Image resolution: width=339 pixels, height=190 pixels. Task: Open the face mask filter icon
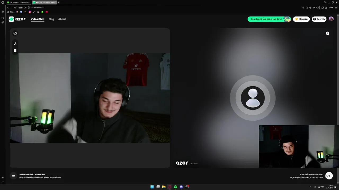pos(15,51)
